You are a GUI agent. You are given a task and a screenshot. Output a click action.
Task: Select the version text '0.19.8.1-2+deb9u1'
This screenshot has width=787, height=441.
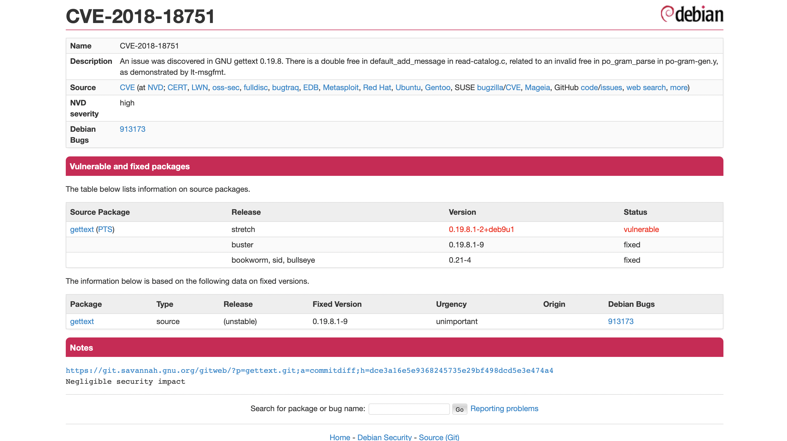pos(481,229)
